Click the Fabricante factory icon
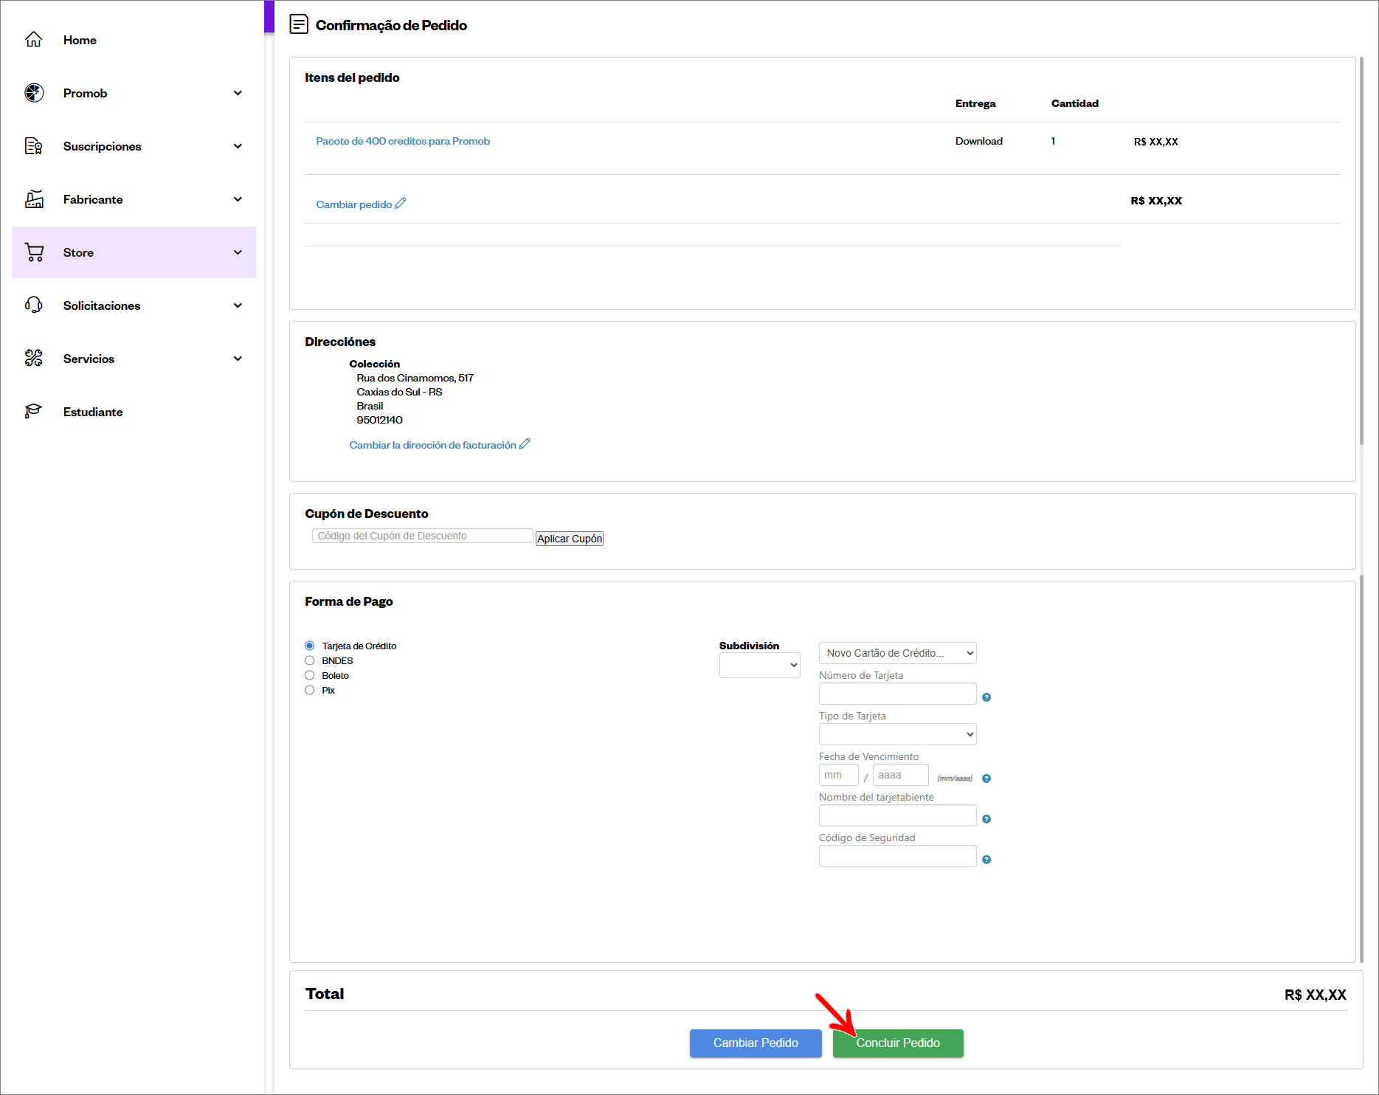Screen dimensions: 1379x1095 point(34,199)
